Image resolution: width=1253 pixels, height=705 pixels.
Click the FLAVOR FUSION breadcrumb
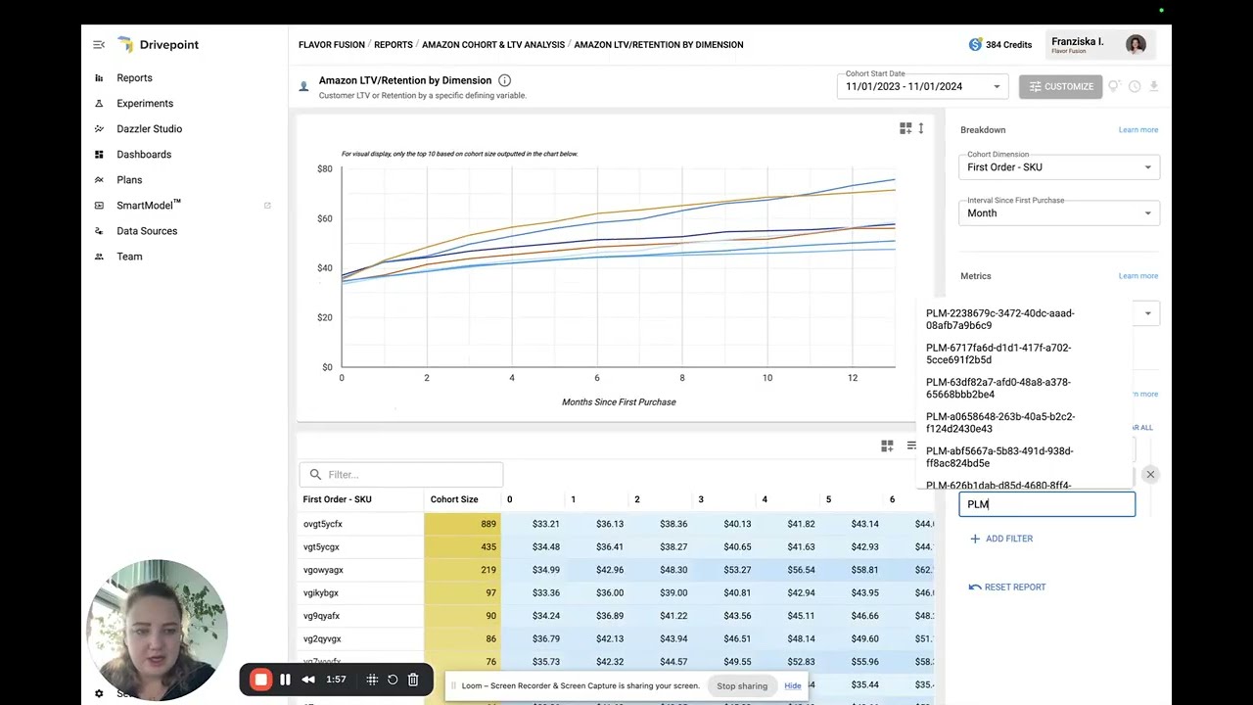pos(332,45)
